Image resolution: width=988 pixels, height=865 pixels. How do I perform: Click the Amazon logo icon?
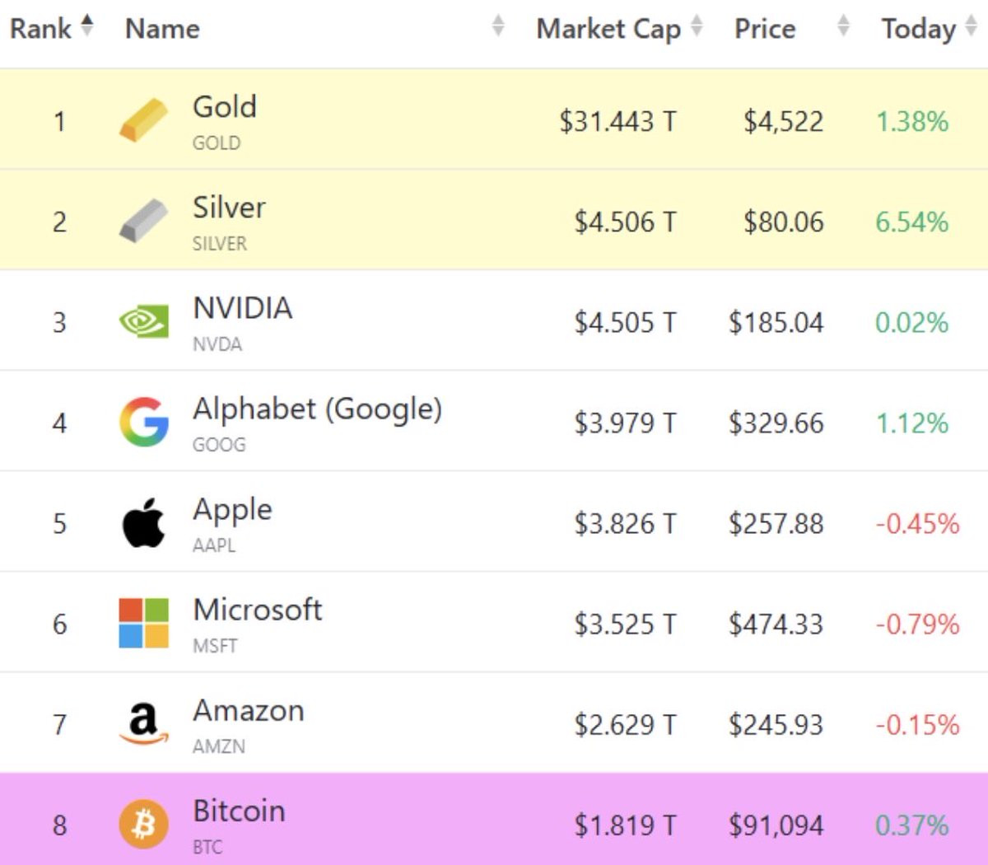point(143,724)
